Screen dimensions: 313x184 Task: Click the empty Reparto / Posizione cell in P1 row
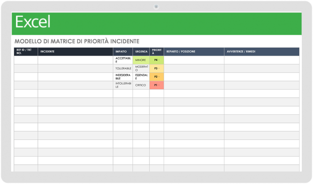point(194,85)
